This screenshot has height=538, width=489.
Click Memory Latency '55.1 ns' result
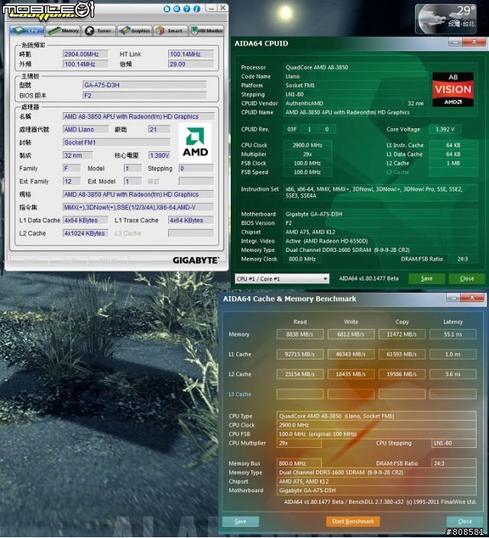pos(452,334)
